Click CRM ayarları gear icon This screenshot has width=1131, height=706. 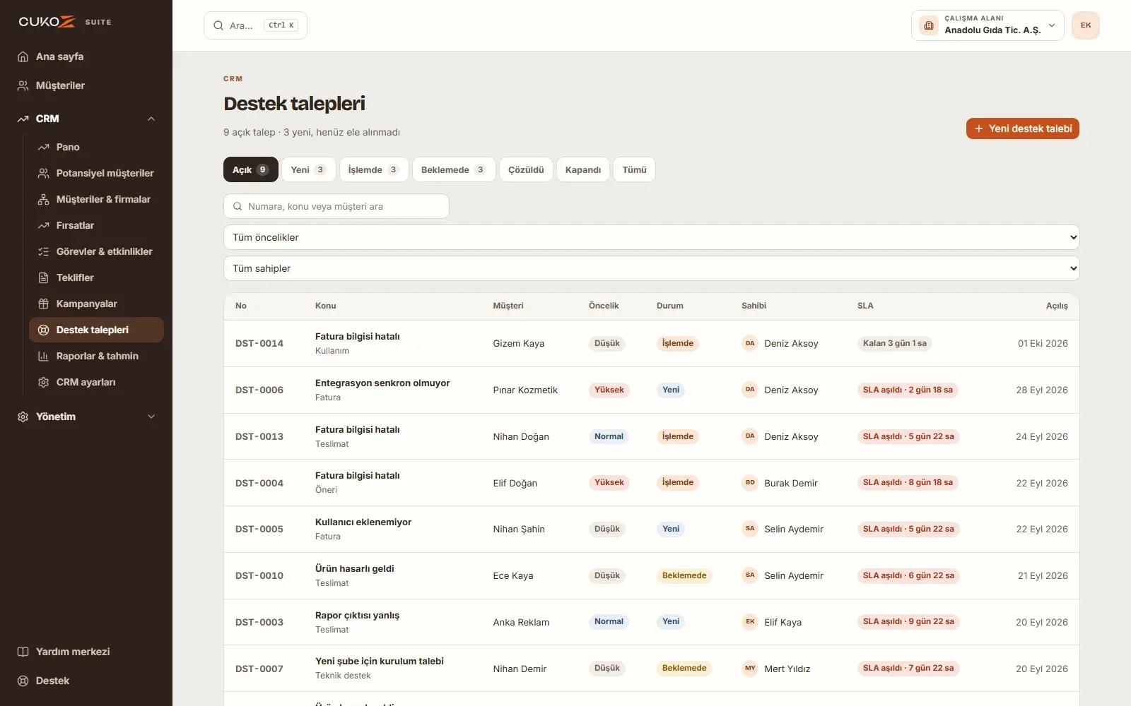[43, 382]
